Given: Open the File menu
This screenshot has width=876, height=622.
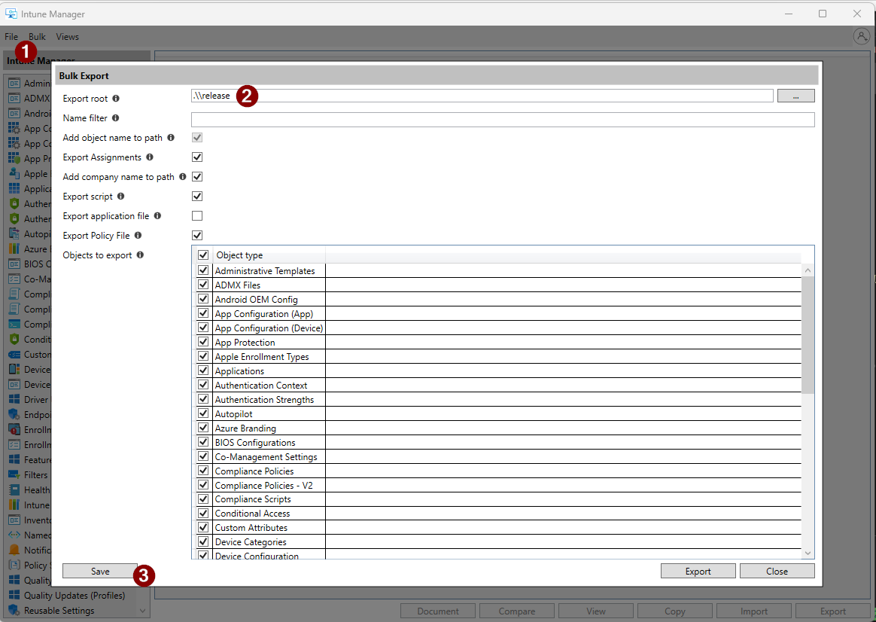Looking at the screenshot, I should coord(11,37).
